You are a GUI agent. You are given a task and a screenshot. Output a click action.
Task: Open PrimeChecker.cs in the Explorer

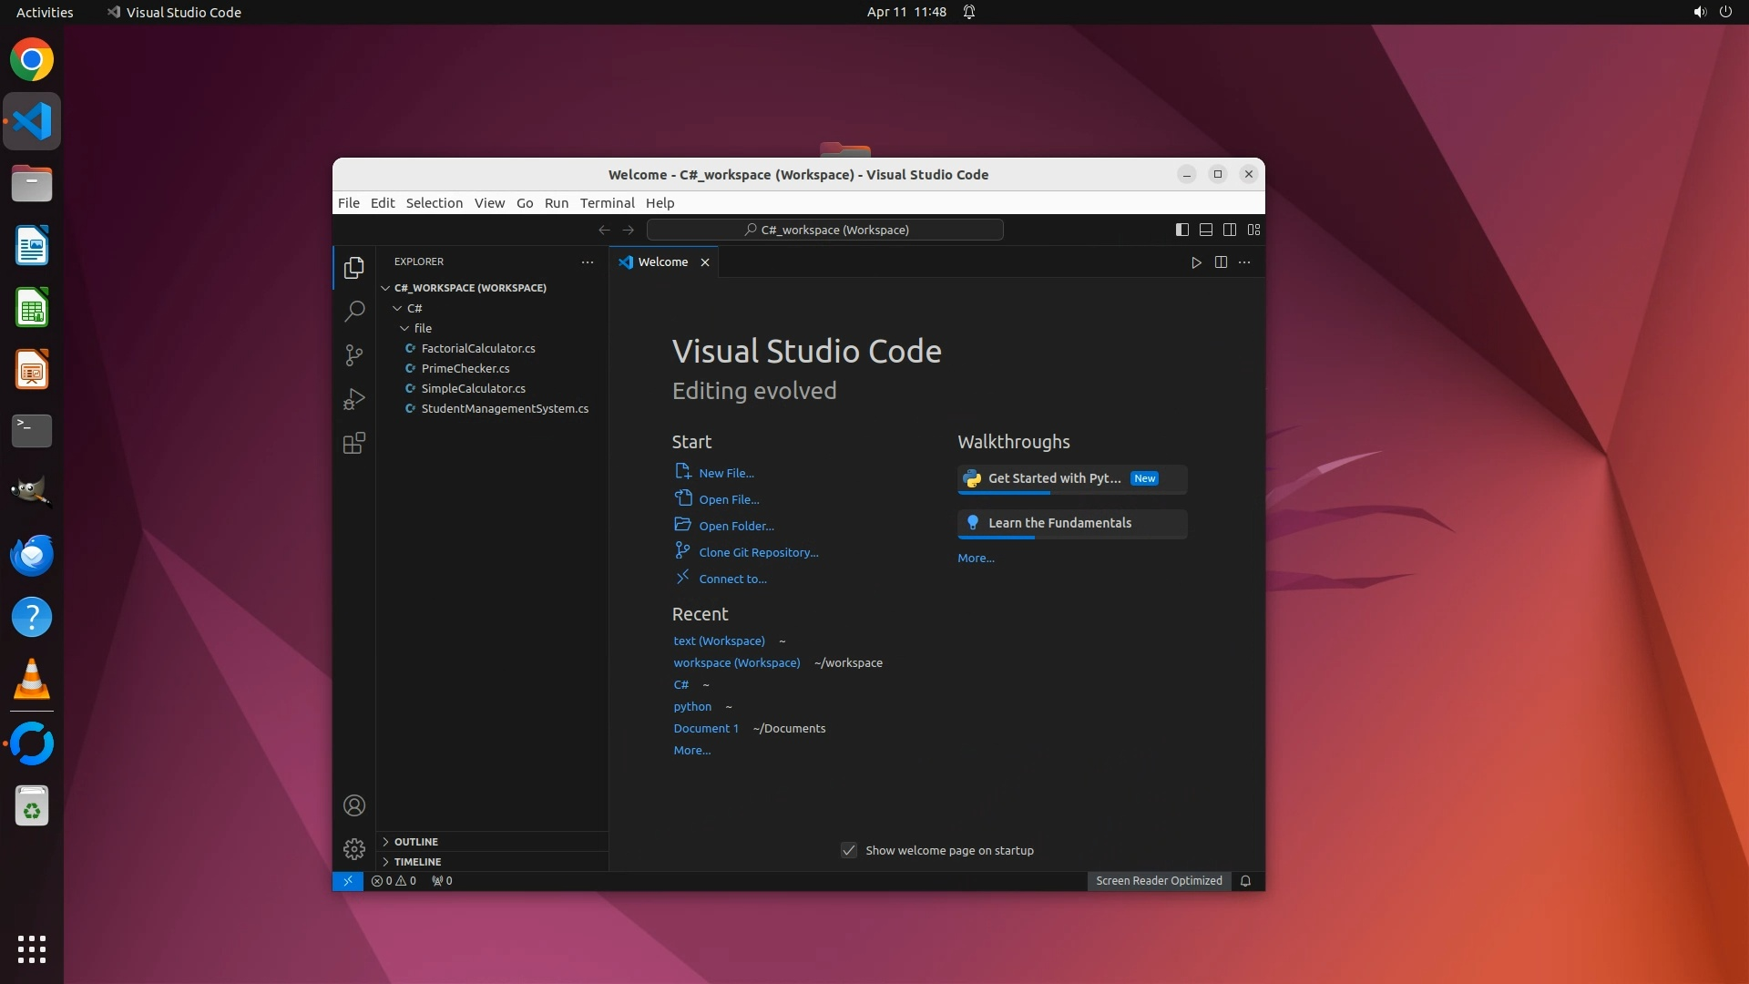(x=465, y=368)
